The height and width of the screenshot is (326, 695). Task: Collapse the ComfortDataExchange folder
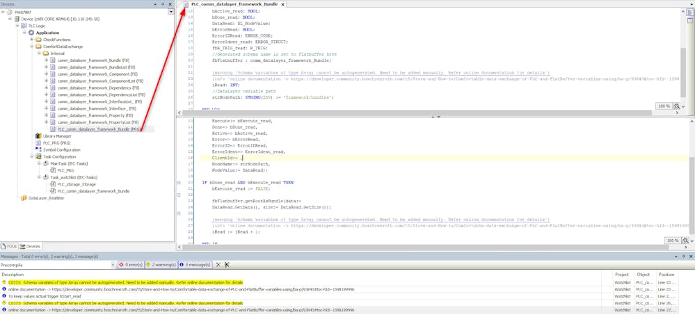32,47
